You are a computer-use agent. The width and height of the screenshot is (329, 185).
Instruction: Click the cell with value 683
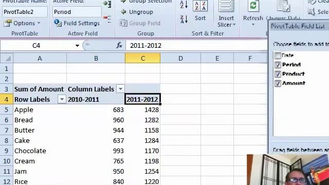coord(96,109)
